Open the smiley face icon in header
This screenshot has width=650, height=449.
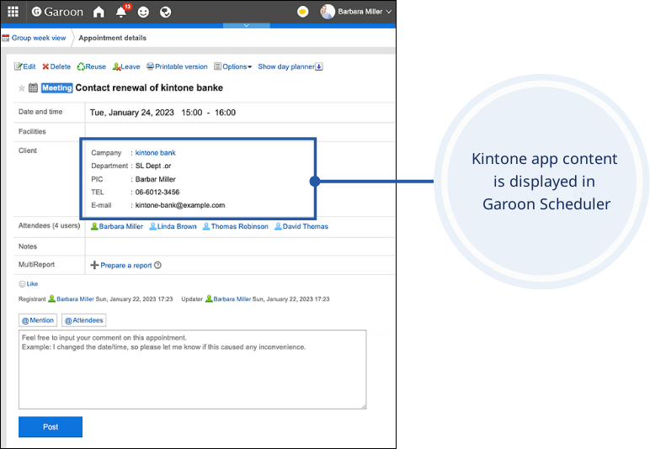point(143,12)
